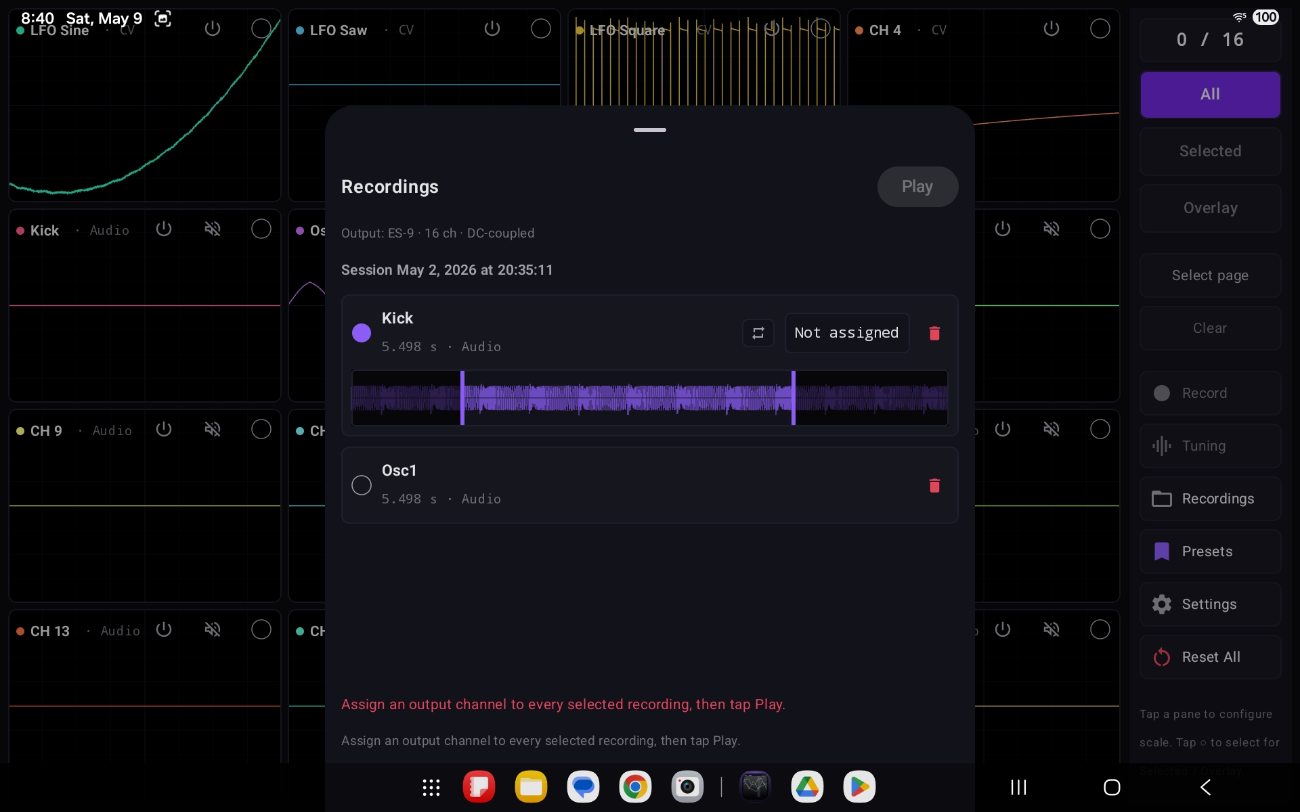This screenshot has width=1300, height=812.
Task: Open Recordings from the sidebar
Action: (1210, 499)
